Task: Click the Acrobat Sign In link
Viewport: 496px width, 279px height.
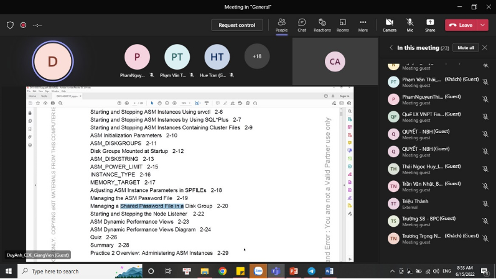Action: 344,96
